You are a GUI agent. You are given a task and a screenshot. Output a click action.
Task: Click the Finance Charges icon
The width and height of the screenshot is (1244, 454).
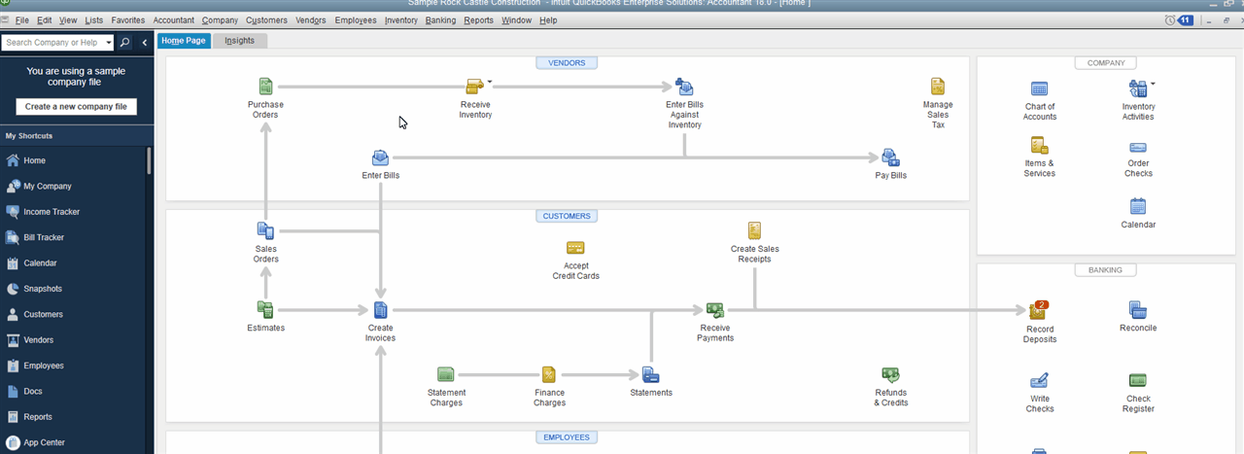[x=549, y=374]
